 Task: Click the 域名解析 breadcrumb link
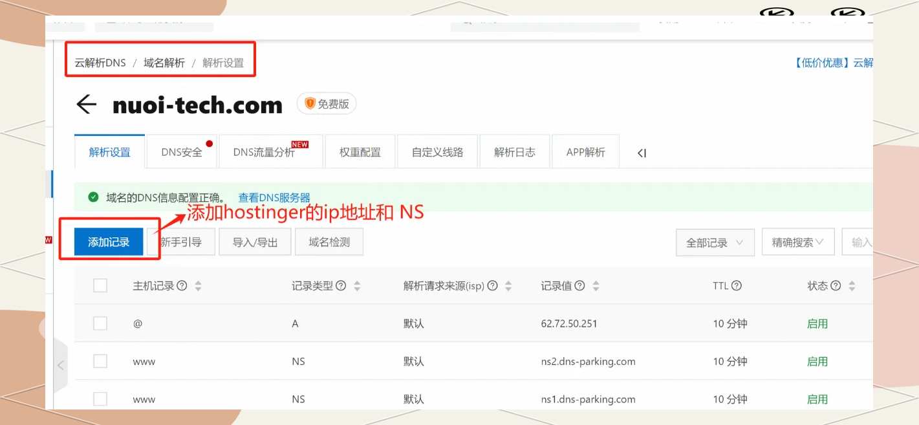(x=164, y=63)
